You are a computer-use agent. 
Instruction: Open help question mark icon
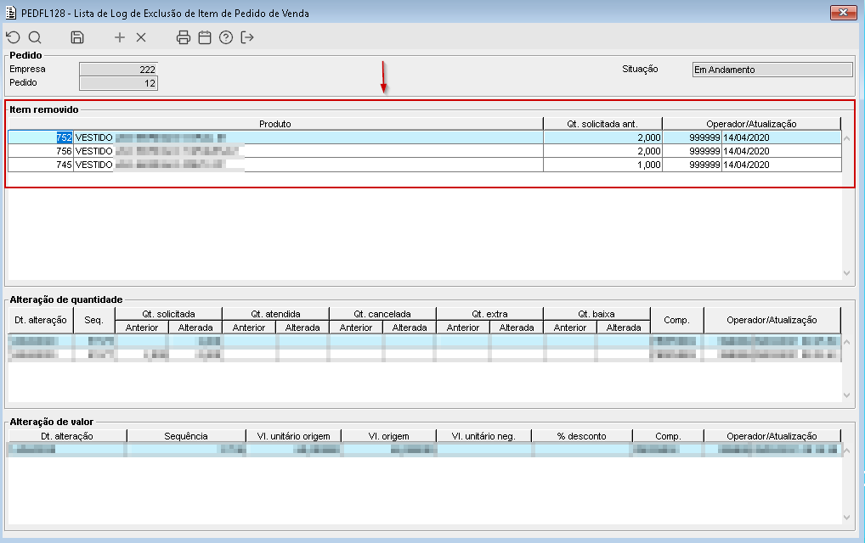click(x=226, y=37)
